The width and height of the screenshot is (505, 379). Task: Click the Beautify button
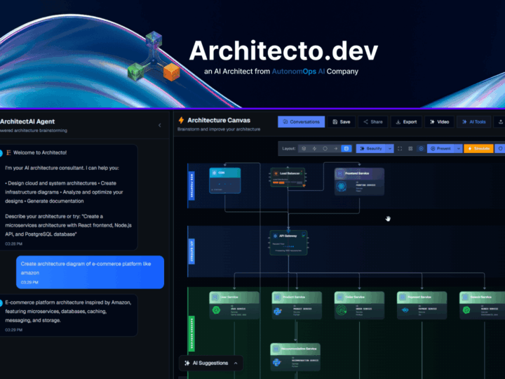pyautogui.click(x=371, y=149)
